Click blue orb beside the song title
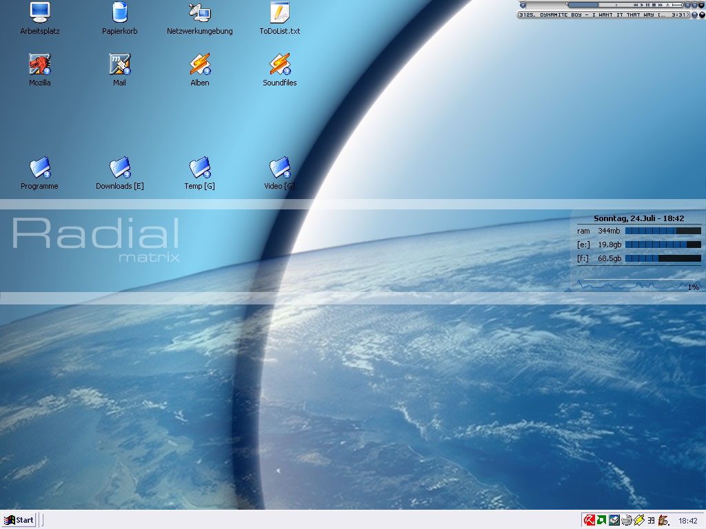This screenshot has height=529, width=706. [x=695, y=15]
